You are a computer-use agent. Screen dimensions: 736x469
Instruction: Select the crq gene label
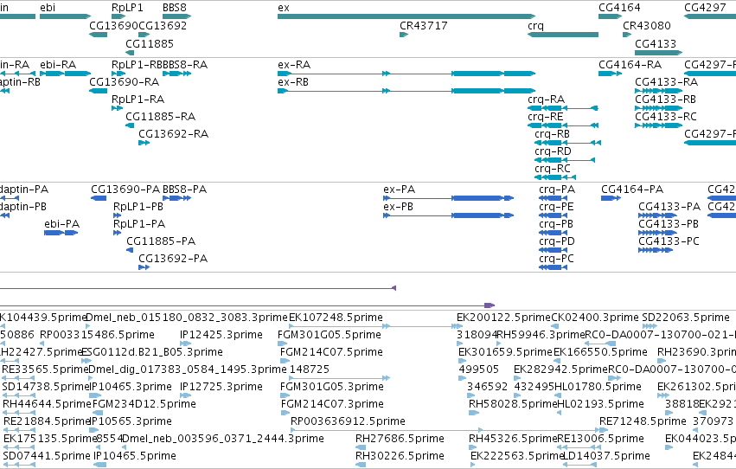pos(535,26)
